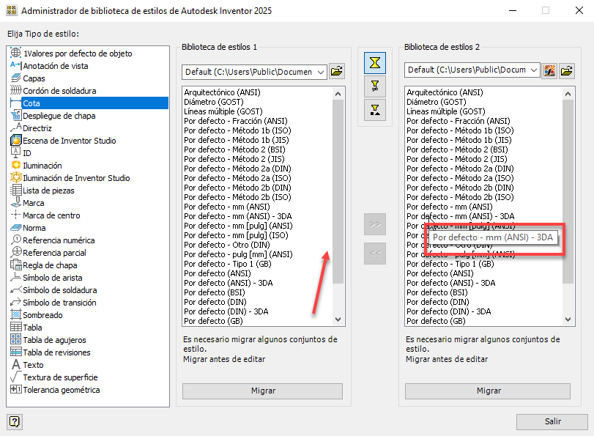Click the Marca de centro icon
The width and height of the screenshot is (594, 436).
tap(15, 215)
